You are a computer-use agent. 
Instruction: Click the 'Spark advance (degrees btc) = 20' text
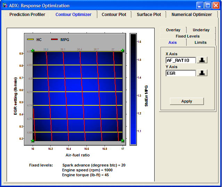tap(94, 165)
